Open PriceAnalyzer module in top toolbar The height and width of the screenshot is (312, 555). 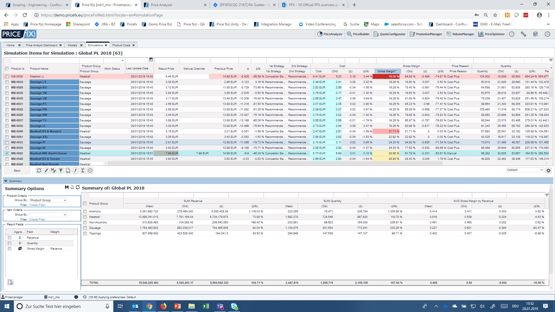point(330,34)
